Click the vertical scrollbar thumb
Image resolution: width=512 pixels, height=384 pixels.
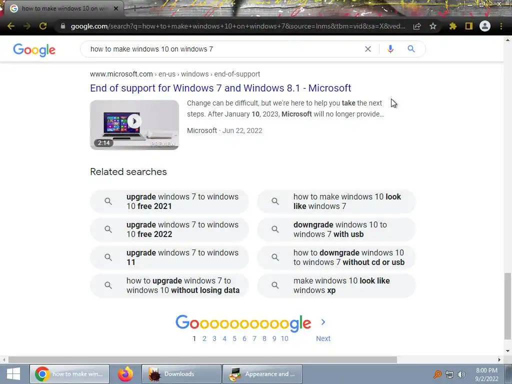point(507,306)
